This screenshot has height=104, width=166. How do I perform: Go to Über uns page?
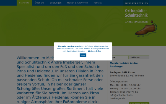pyautogui.click(x=40, y=3)
